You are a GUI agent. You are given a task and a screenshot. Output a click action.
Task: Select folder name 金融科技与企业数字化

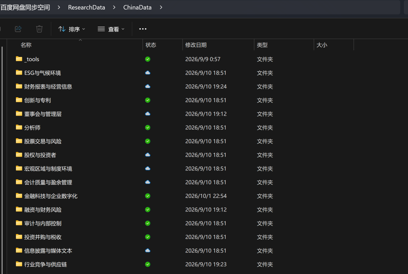click(51, 196)
